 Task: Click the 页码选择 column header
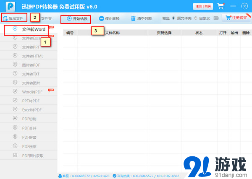click(164, 33)
